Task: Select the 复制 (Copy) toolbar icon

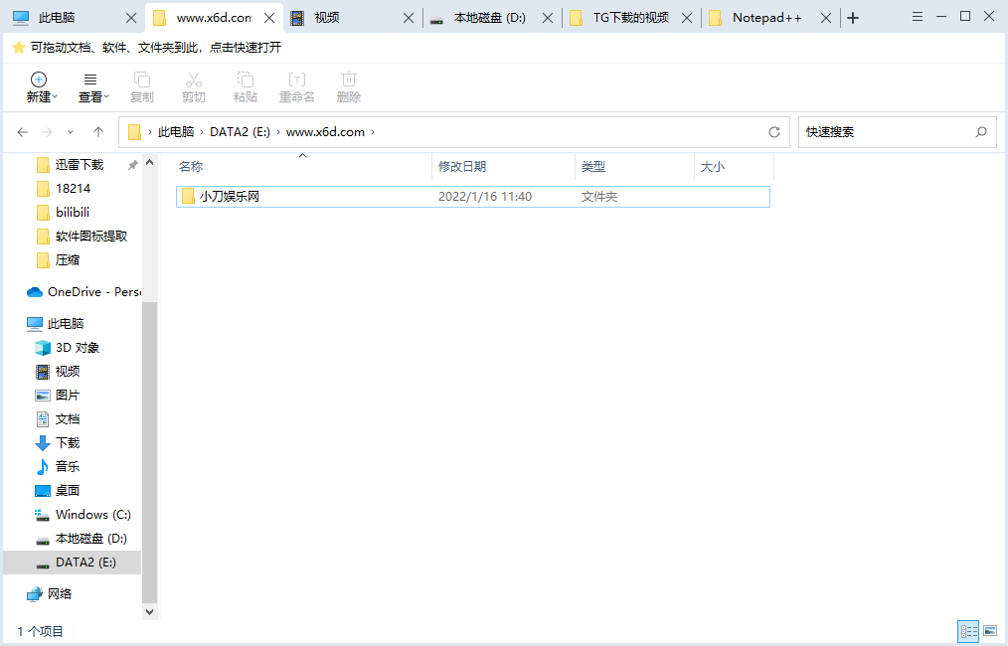Action: click(141, 86)
